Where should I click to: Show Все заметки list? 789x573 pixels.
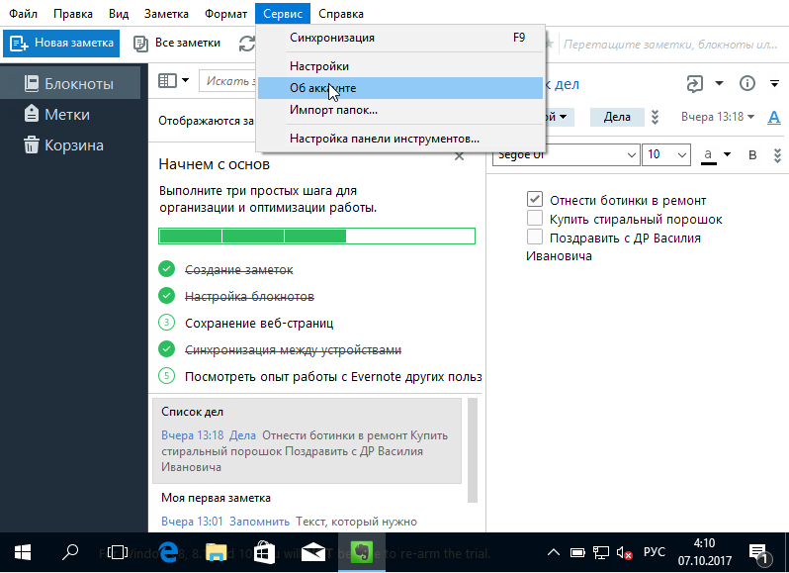point(177,43)
